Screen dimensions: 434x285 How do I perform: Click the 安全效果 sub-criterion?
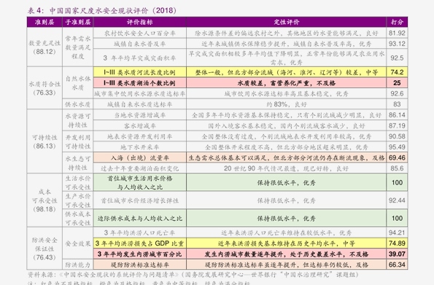(78, 243)
